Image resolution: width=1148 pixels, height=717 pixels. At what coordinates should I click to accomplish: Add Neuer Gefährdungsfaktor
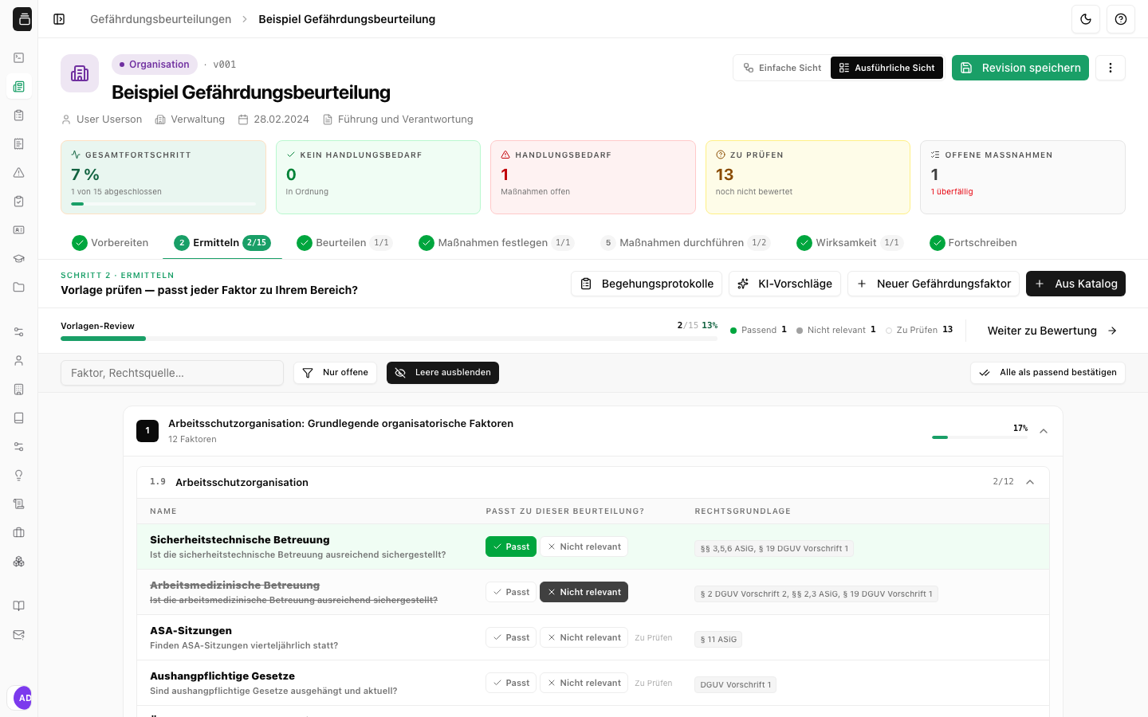pos(934,284)
